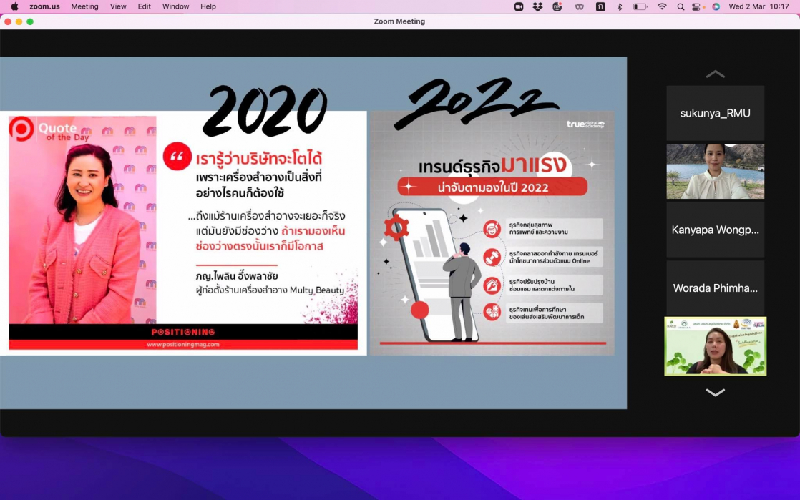
Task: Click the Bluetooth status icon
Action: 620,6
